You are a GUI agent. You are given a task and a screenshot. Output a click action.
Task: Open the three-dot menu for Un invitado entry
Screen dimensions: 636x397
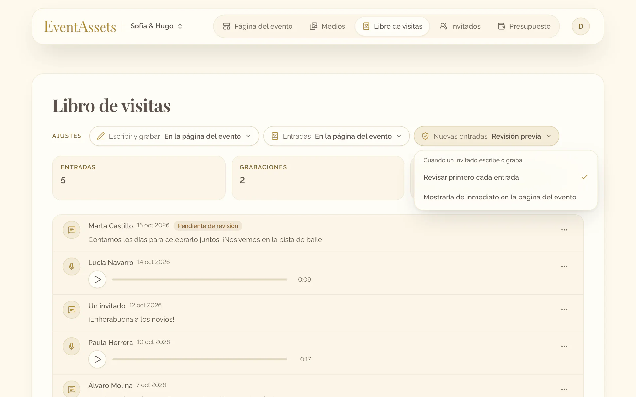564,310
